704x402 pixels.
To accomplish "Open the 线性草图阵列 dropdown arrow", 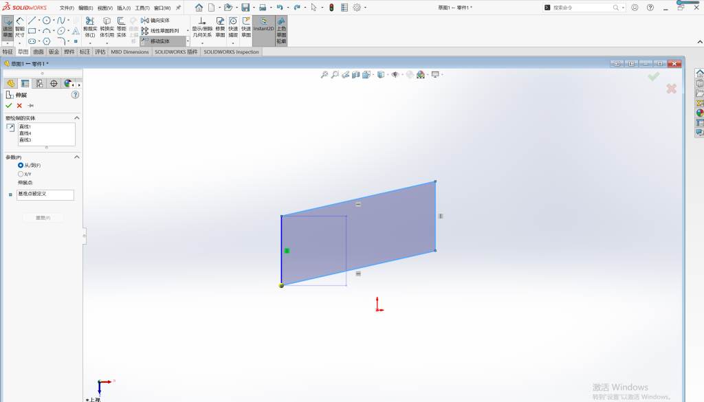I will point(188,31).
